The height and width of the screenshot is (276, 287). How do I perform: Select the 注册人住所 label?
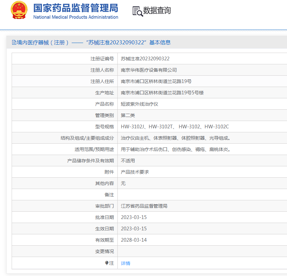(102, 81)
